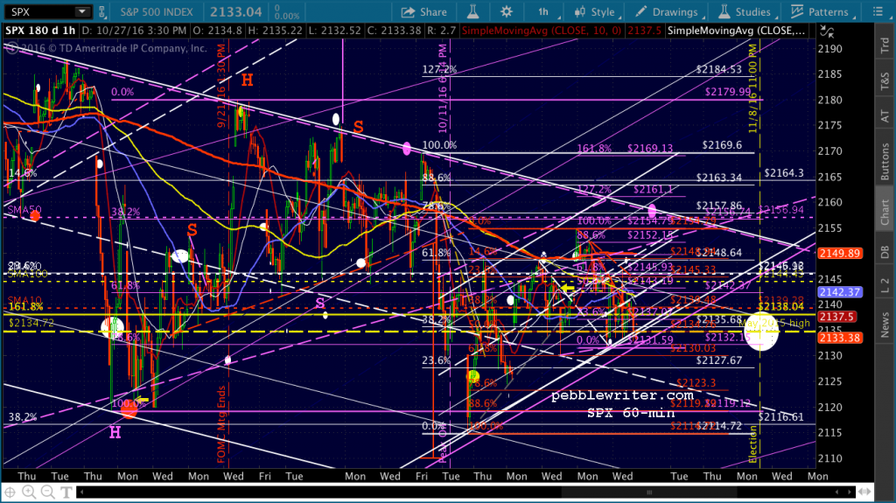Open the Studies dropdown menu
Screen dimensions: 896x503
[745, 12]
